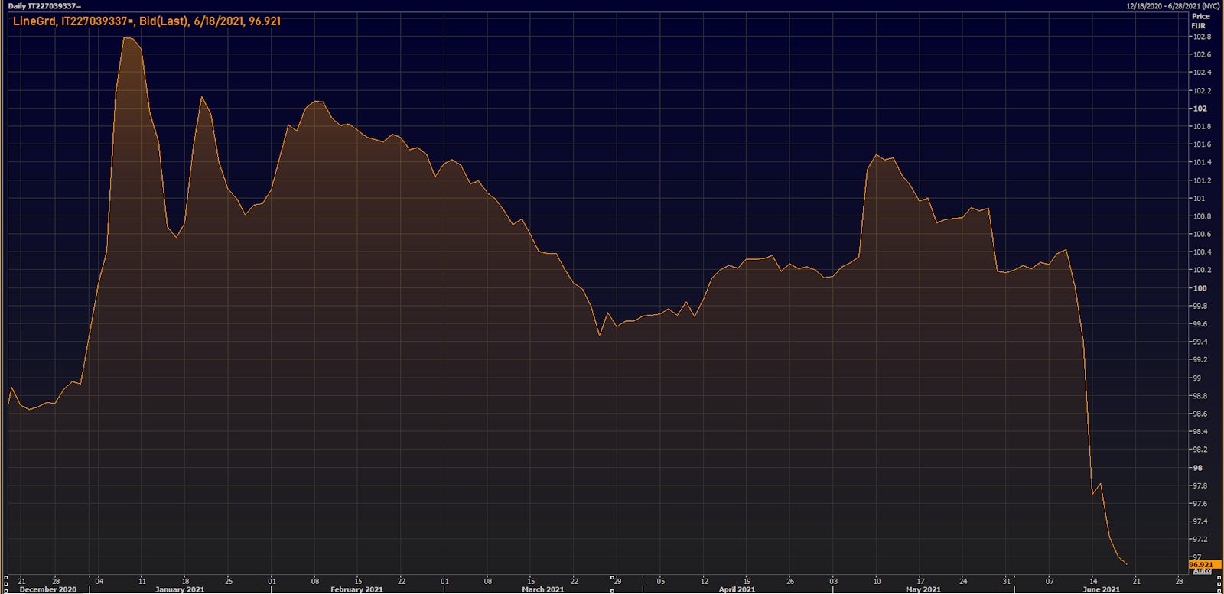1224x594 pixels.
Task: Click the Daily IT227039337= chart title
Action: pos(44,5)
